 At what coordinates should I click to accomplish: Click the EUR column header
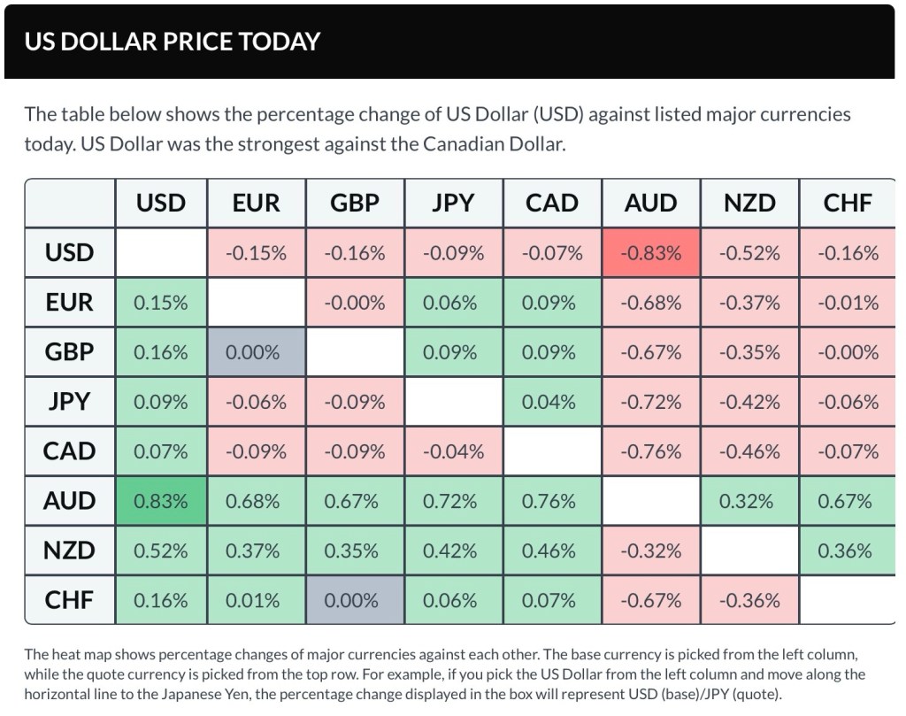[257, 204]
